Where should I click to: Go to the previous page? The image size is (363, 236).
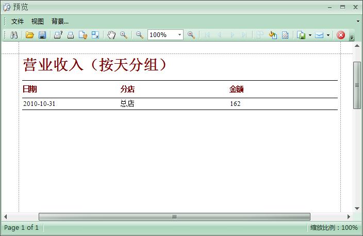(220, 35)
